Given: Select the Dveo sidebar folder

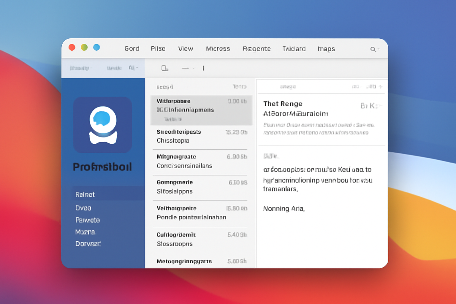Looking at the screenshot, I should click(83, 208).
